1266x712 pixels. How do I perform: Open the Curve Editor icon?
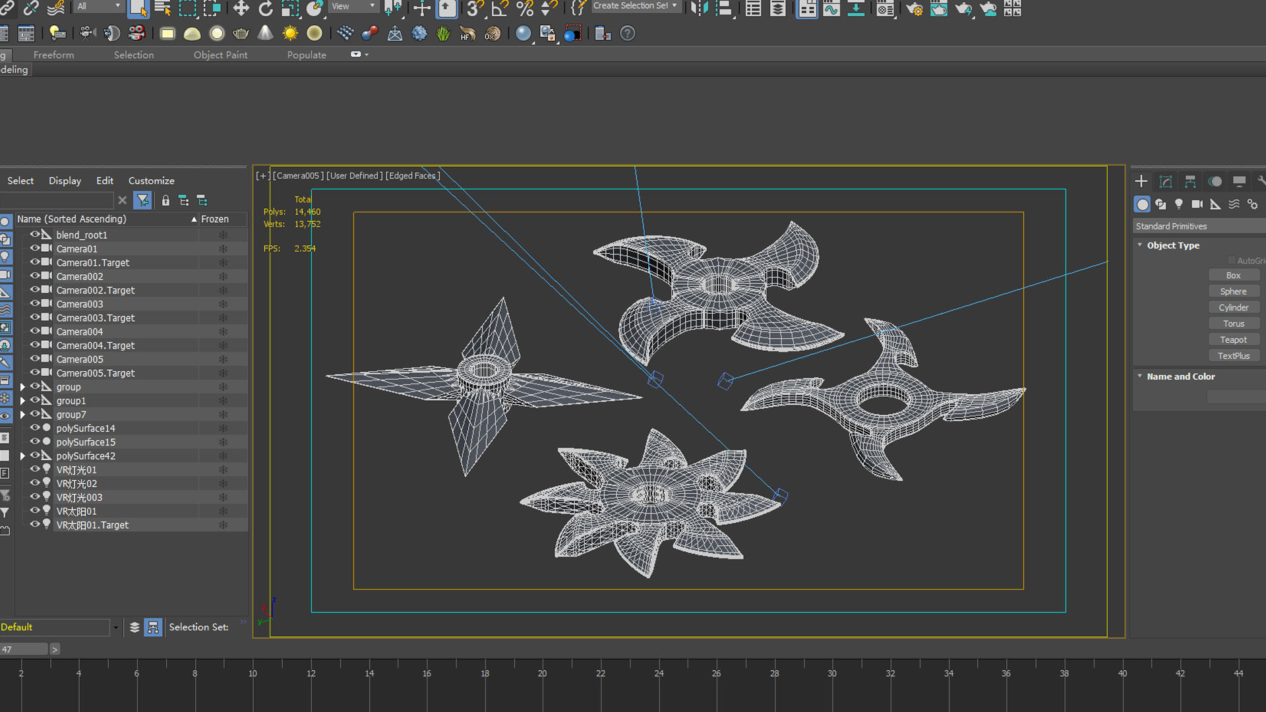(x=831, y=9)
